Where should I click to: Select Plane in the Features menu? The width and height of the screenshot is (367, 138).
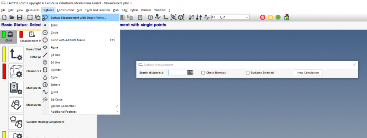click(x=80, y=47)
